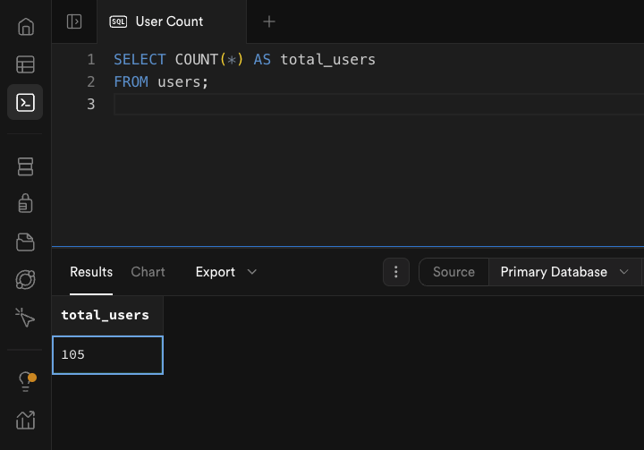Place cursor on empty editor line 3

[x=378, y=105]
